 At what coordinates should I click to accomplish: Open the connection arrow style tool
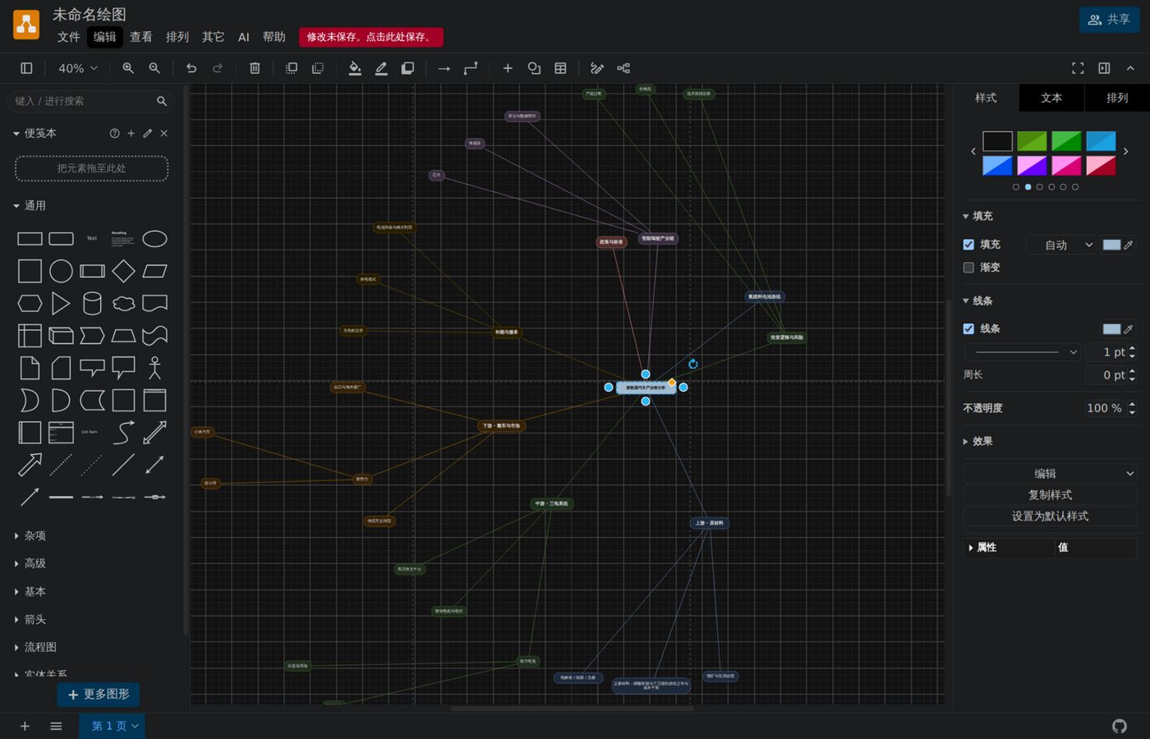pyautogui.click(x=444, y=68)
